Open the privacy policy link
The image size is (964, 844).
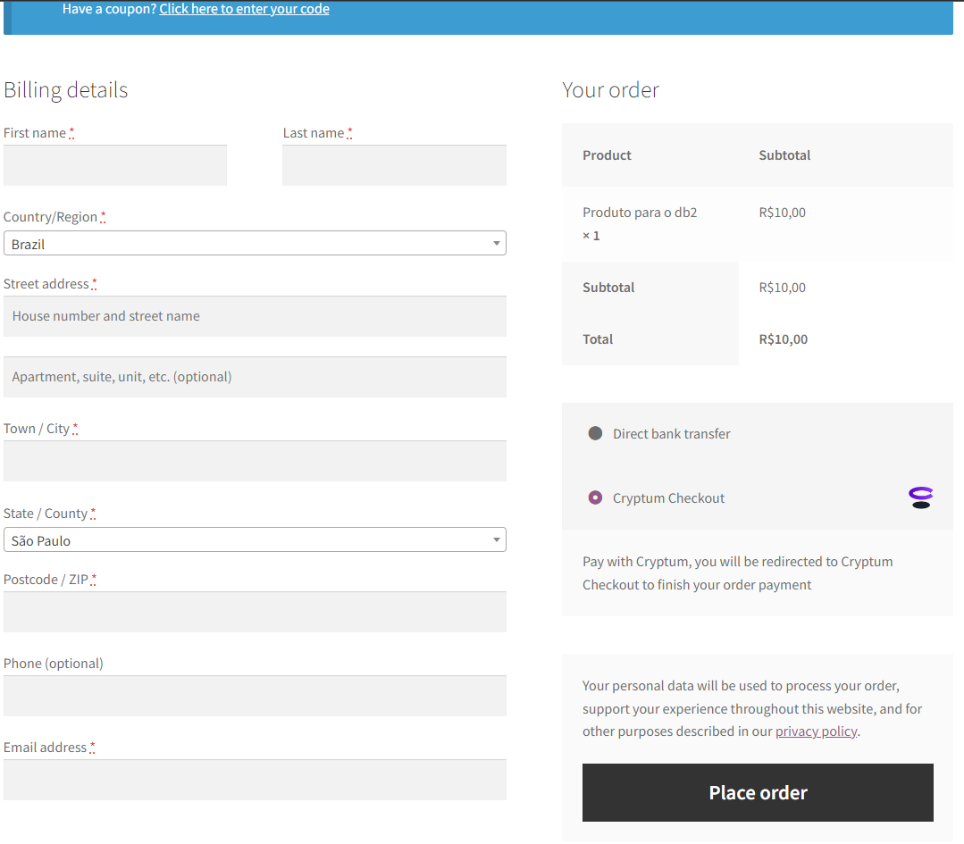816,731
